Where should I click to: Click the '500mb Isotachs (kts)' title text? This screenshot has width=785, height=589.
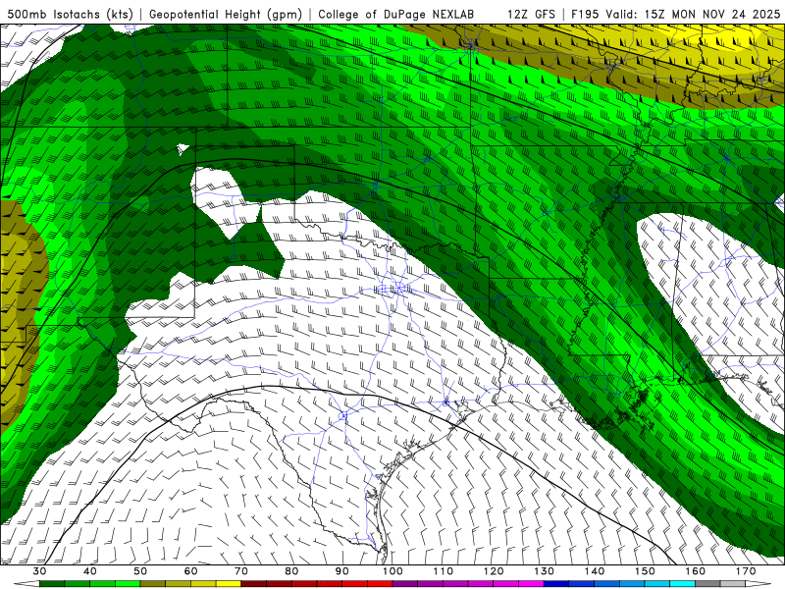coord(71,14)
